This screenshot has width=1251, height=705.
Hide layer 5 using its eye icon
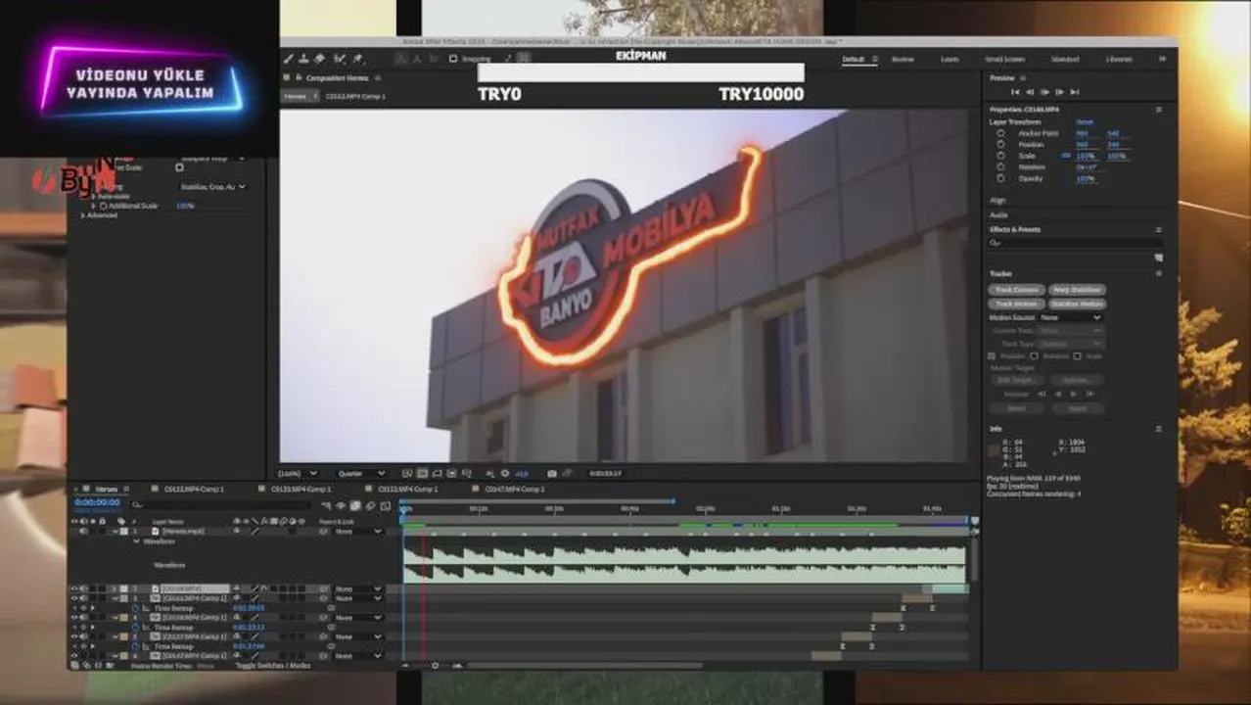point(73,636)
